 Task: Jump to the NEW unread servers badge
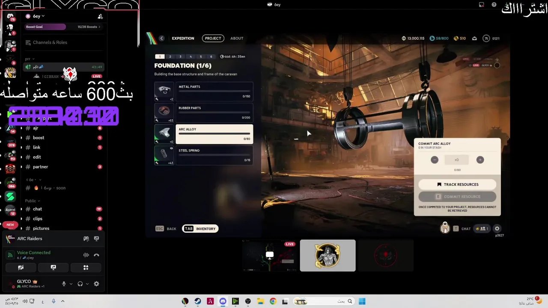[10, 225]
